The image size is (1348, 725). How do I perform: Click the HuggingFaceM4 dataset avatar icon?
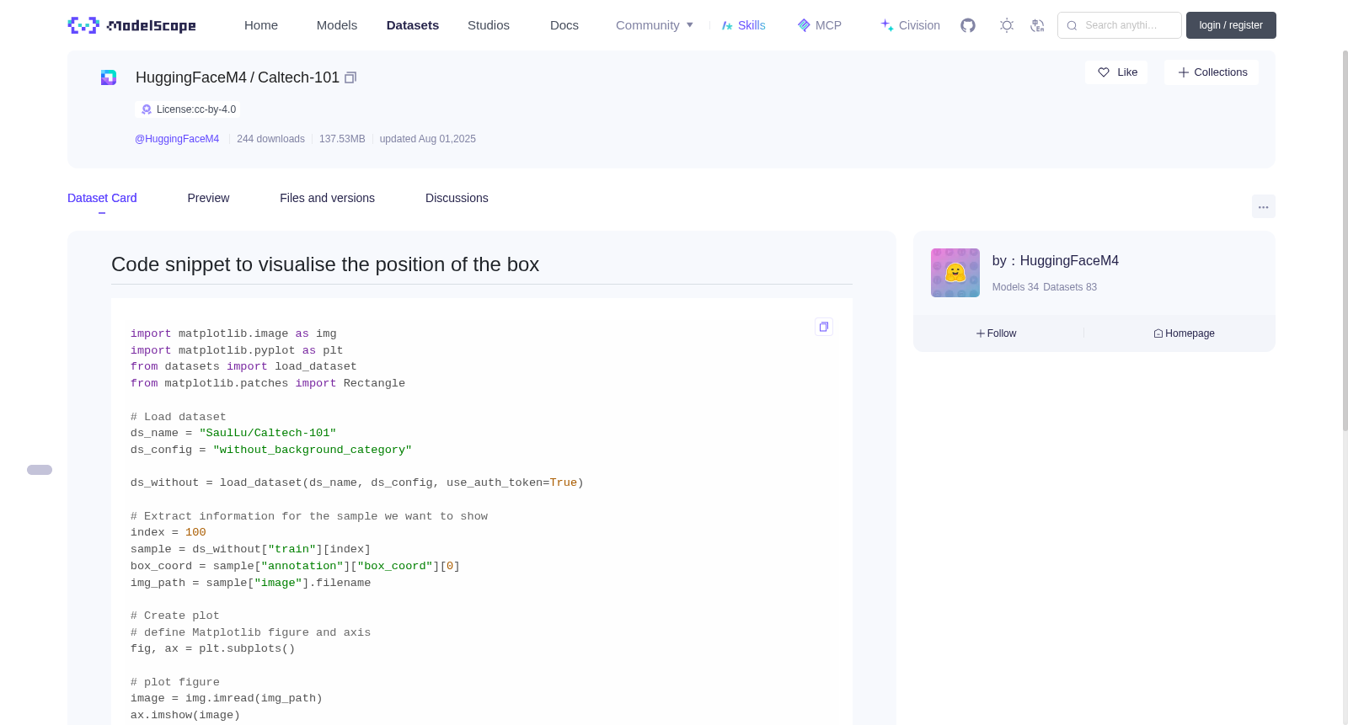click(x=109, y=77)
